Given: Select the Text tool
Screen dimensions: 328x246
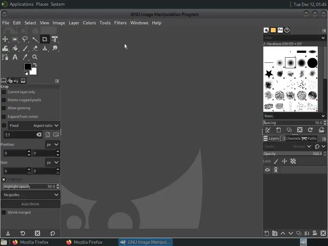Looking at the screenshot, I should (15, 57).
